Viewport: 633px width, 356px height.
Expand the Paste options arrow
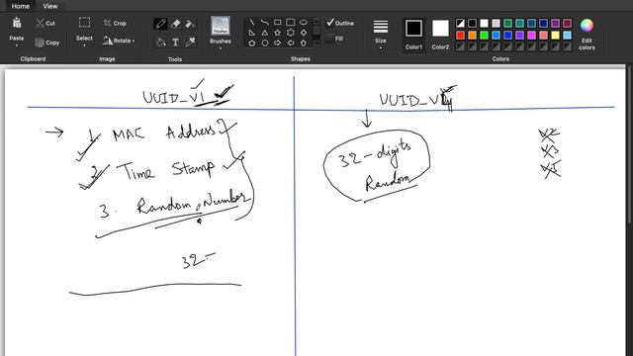click(17, 45)
